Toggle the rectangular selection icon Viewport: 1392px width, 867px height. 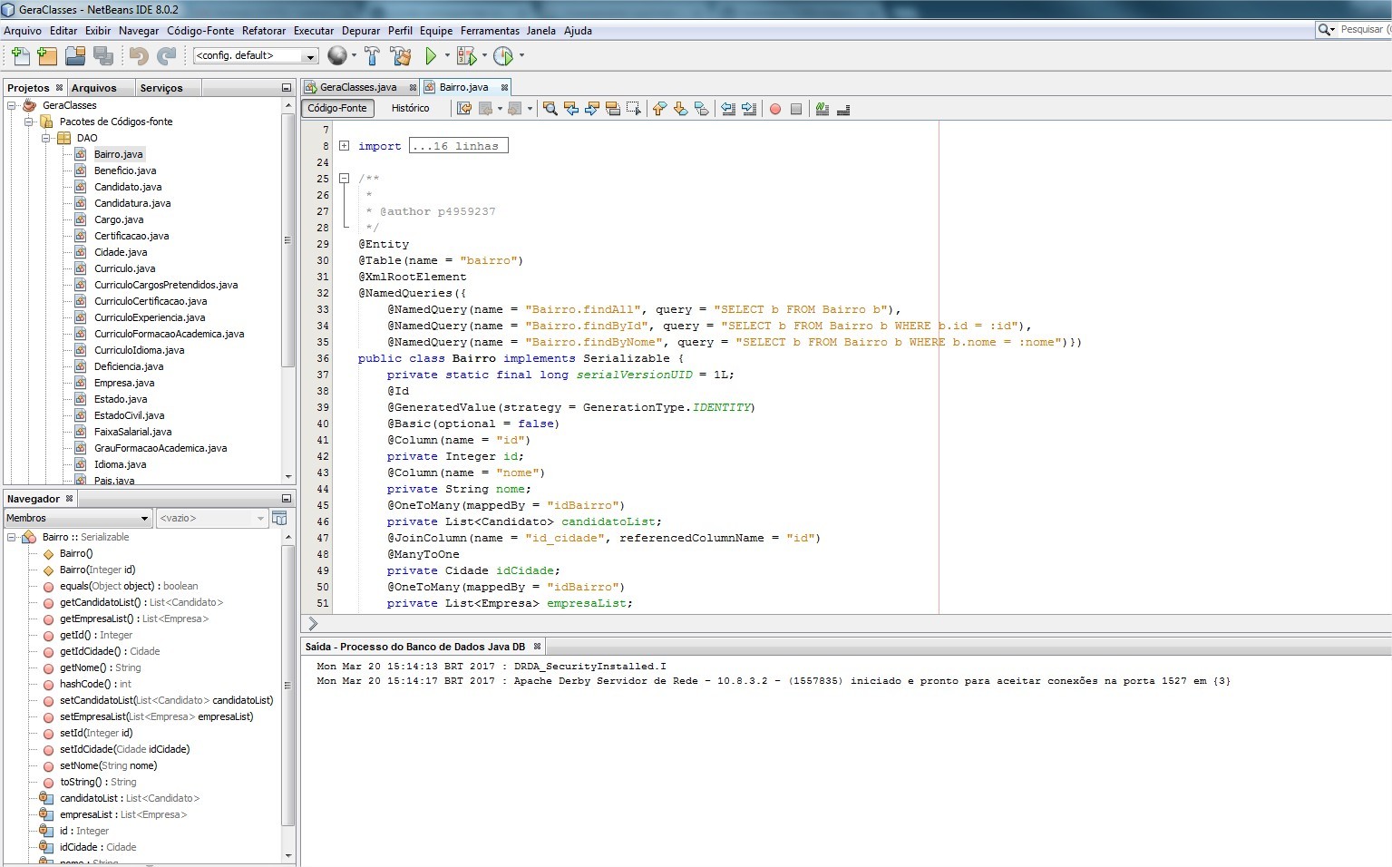633,109
